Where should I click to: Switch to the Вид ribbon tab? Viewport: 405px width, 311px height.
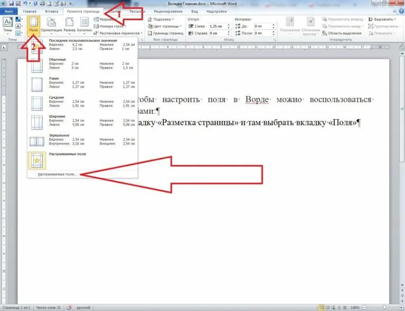pos(195,12)
